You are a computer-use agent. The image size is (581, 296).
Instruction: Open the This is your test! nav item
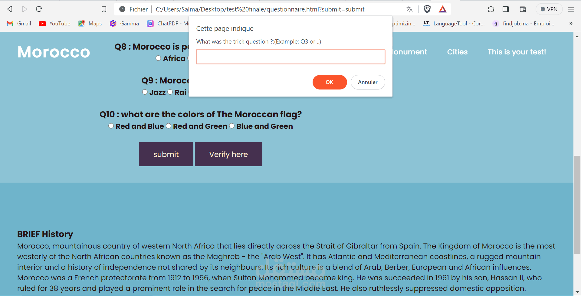[517, 52]
